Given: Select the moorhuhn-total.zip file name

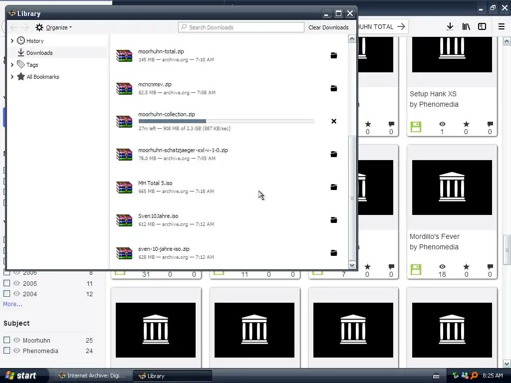Looking at the screenshot, I should coord(161,51).
